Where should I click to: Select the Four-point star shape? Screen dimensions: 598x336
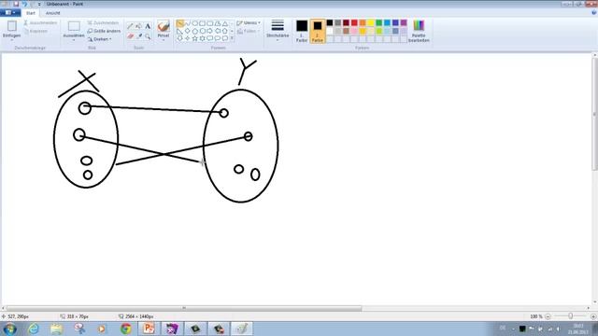187,38
